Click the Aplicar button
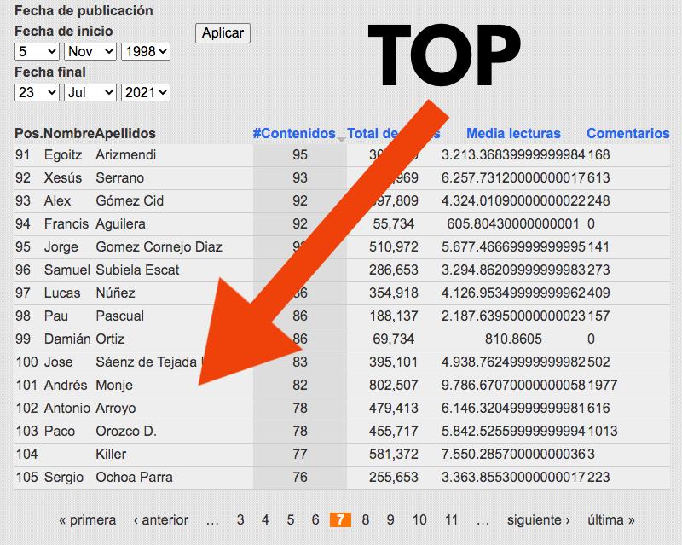The height and width of the screenshot is (545, 682). click(223, 33)
